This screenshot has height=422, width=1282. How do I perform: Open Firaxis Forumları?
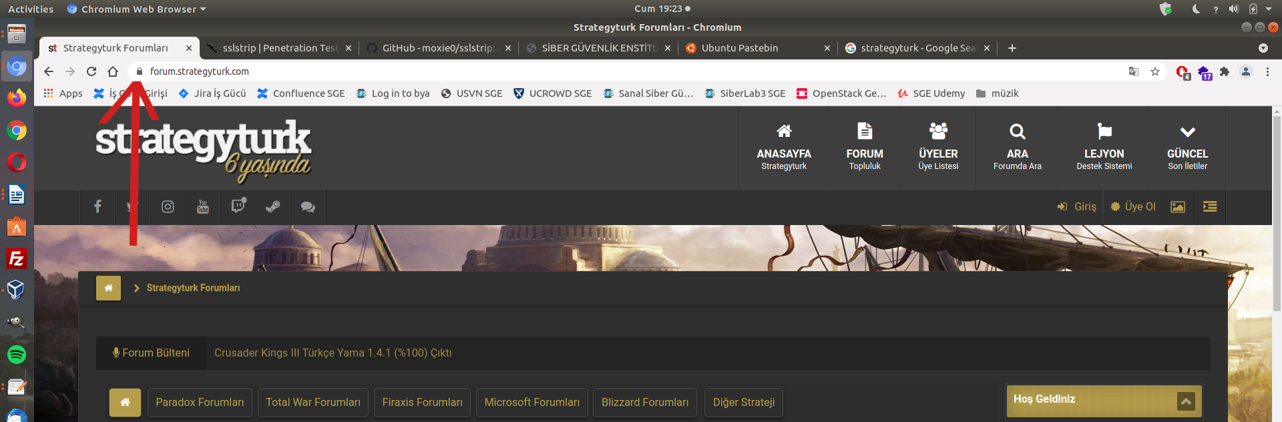pos(422,402)
